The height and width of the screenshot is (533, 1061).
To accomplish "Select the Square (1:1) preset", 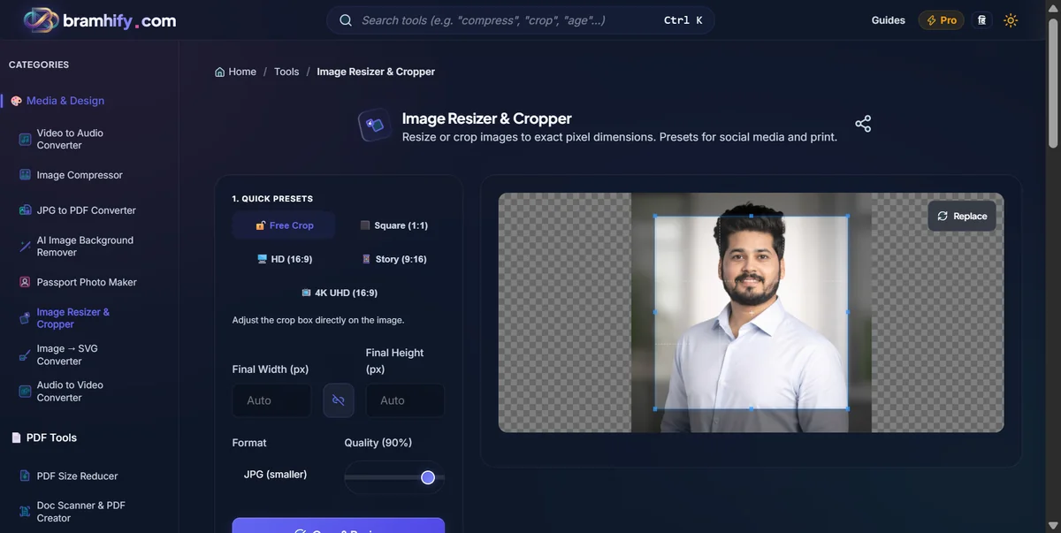I will click(x=393, y=225).
